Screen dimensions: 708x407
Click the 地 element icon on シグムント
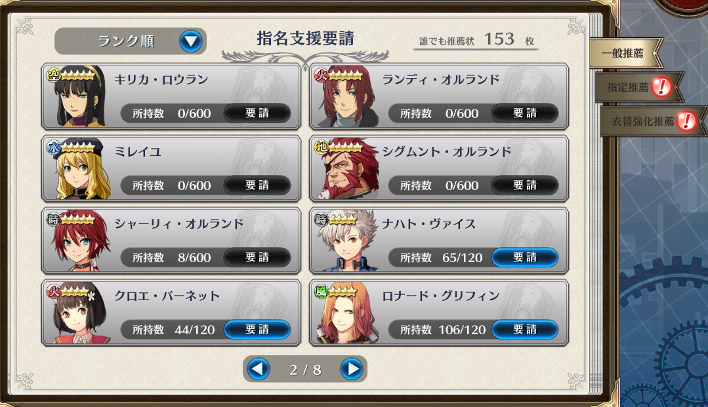point(322,147)
